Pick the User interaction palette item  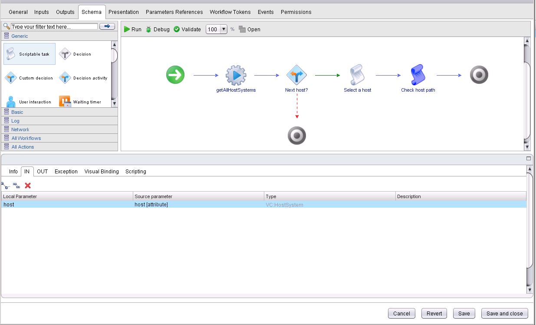coord(30,102)
